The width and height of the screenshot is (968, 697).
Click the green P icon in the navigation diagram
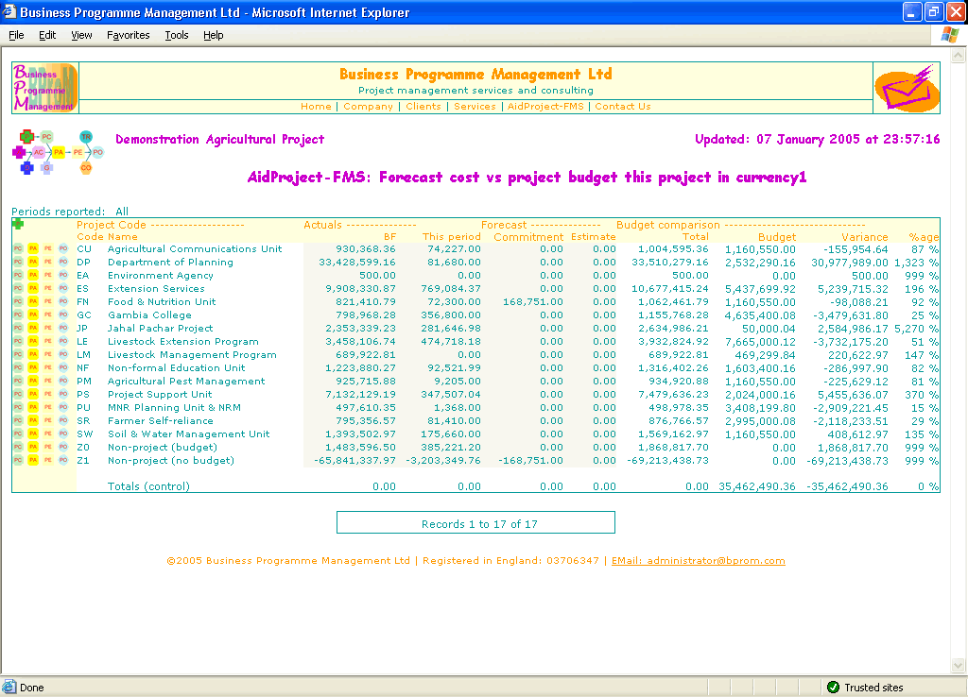click(x=26, y=136)
